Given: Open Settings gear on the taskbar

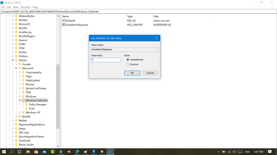Looking at the screenshot, I should (61, 152).
